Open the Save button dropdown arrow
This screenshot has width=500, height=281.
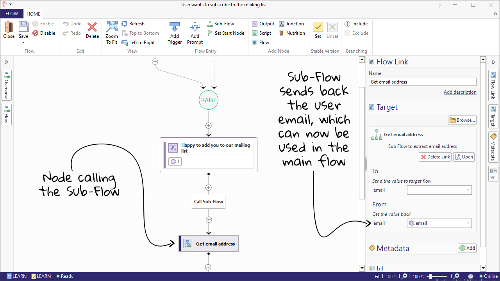[23, 42]
